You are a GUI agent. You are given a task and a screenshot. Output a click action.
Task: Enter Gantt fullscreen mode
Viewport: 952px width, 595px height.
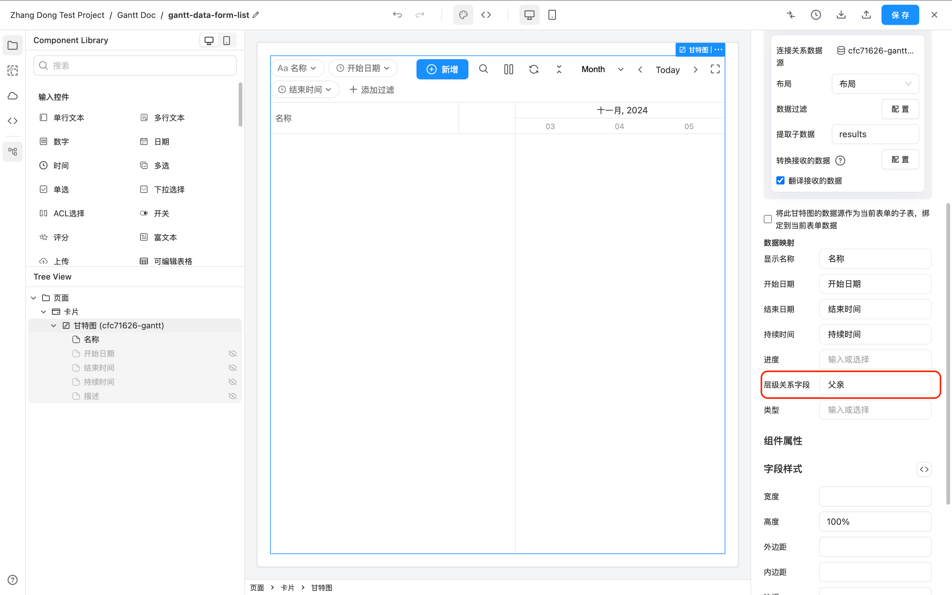[715, 69]
